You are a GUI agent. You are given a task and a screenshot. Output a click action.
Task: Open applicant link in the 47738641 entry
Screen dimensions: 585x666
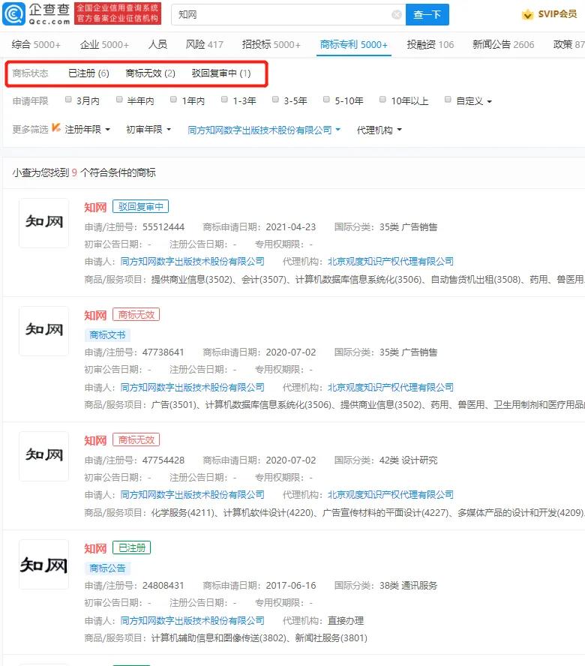point(193,387)
